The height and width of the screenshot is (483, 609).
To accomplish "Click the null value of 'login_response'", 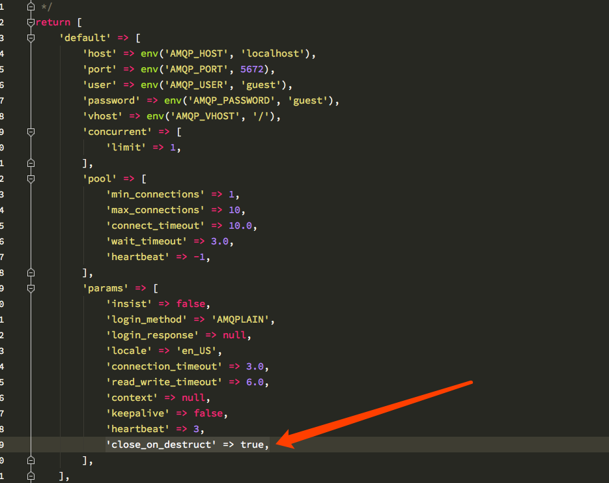I will pos(234,334).
